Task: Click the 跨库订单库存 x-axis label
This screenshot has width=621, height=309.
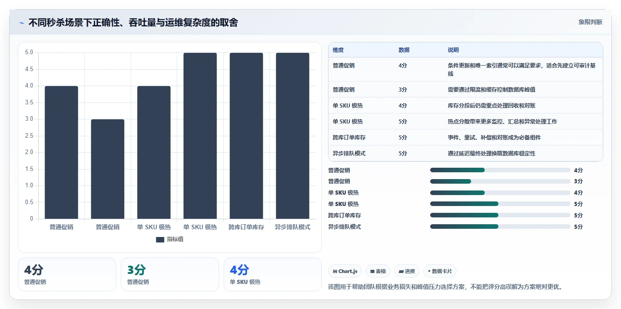Action: click(x=246, y=227)
